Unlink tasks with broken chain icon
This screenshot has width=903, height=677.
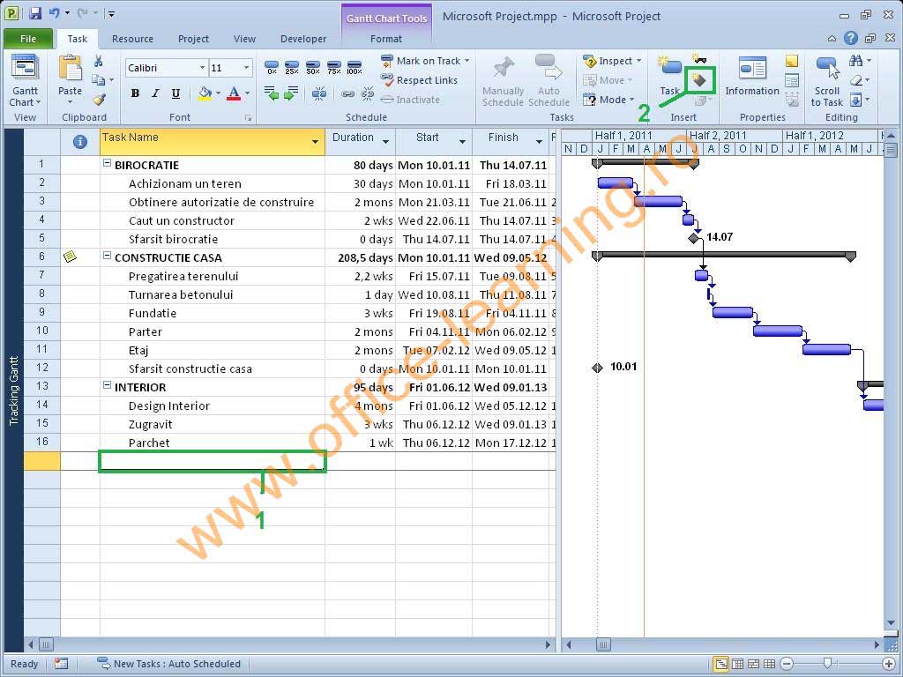point(368,93)
